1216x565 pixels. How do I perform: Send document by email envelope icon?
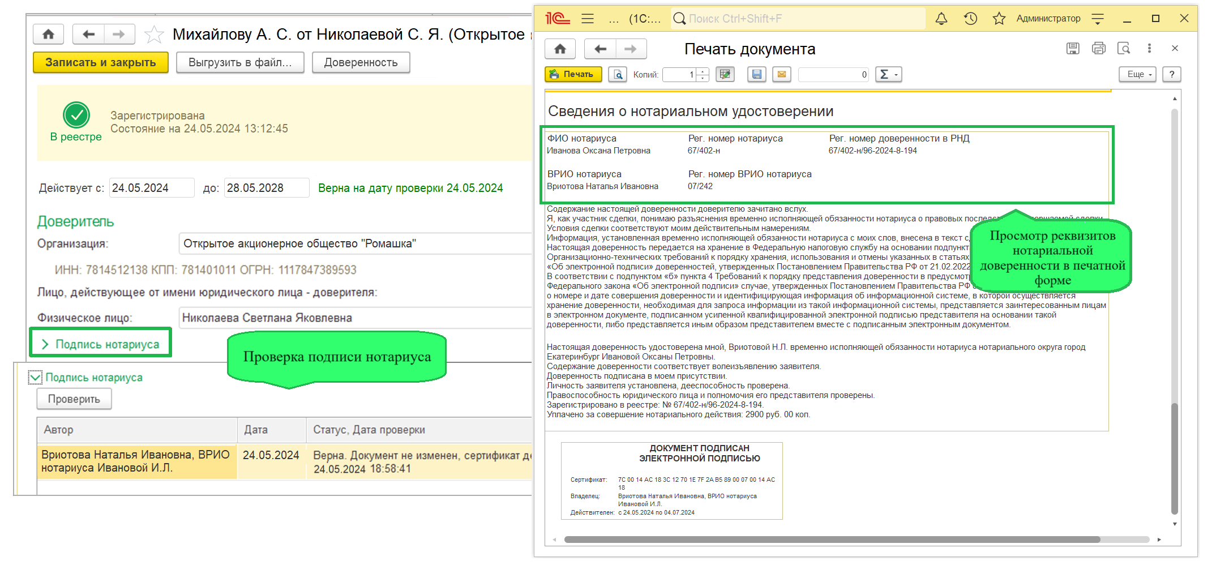coord(782,74)
